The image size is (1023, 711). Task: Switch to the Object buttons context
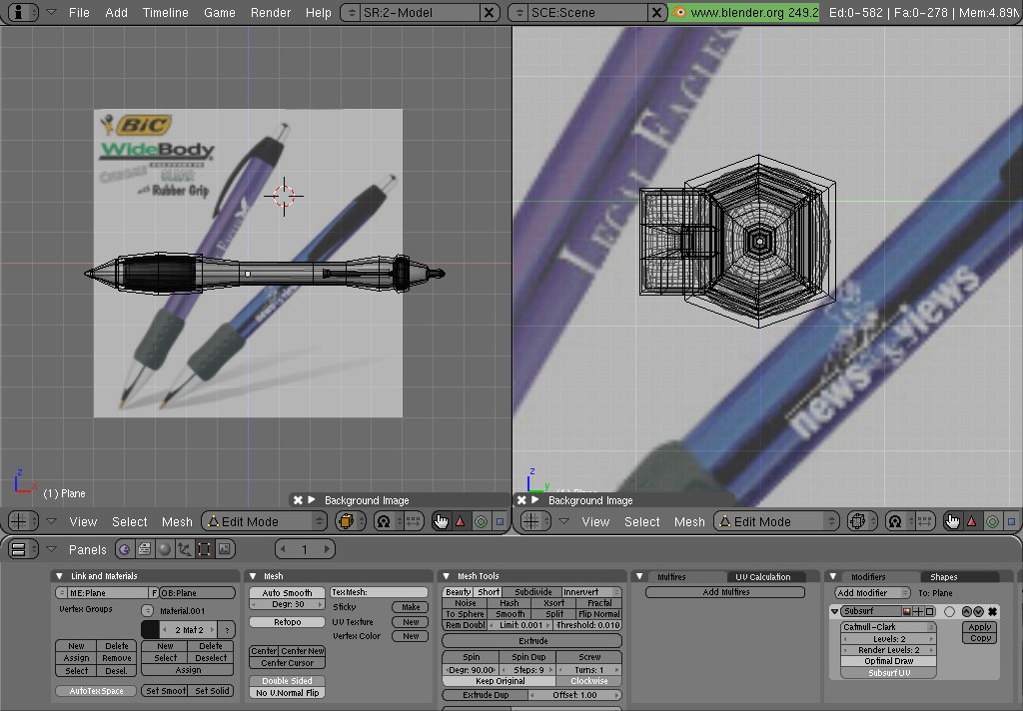click(x=185, y=549)
